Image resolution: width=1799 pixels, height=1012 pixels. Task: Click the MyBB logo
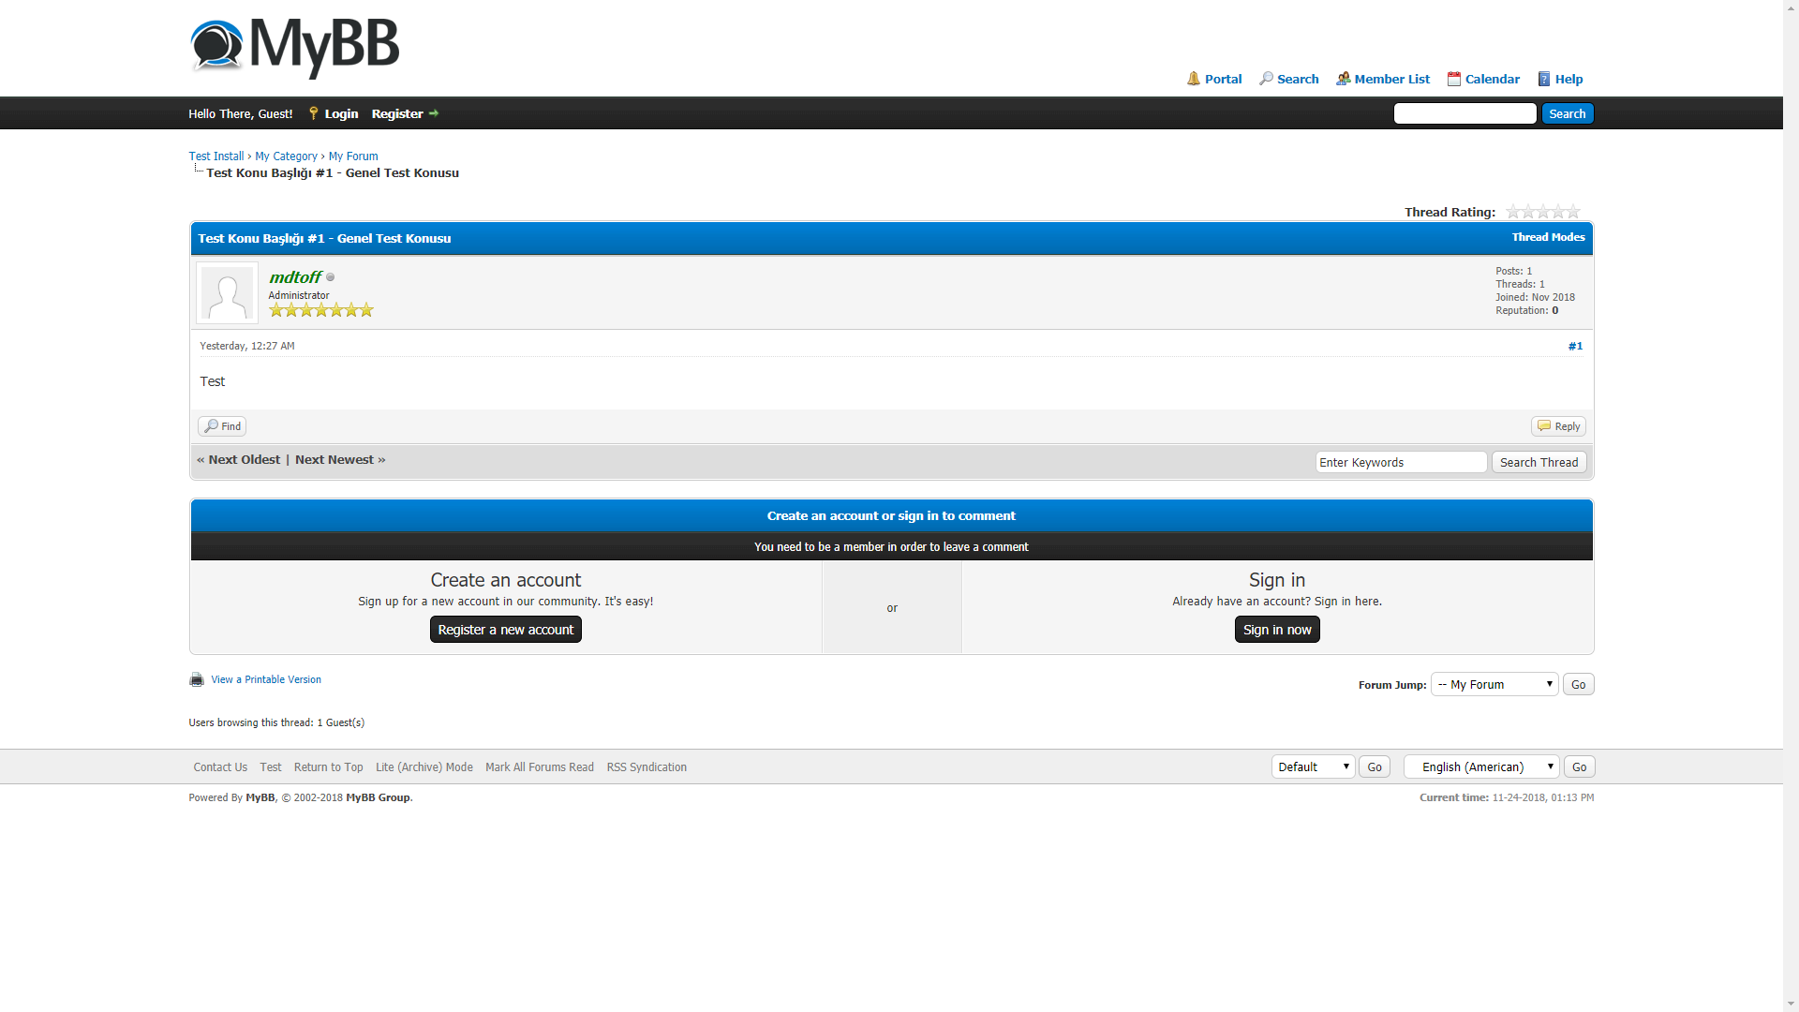point(294,45)
